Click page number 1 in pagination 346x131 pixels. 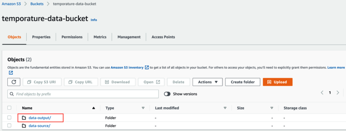click(330, 93)
